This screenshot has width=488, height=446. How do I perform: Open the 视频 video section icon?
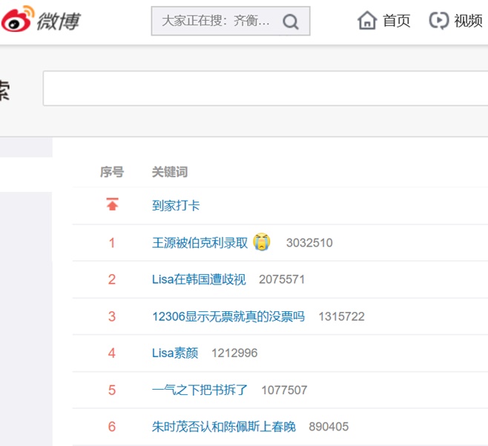439,21
